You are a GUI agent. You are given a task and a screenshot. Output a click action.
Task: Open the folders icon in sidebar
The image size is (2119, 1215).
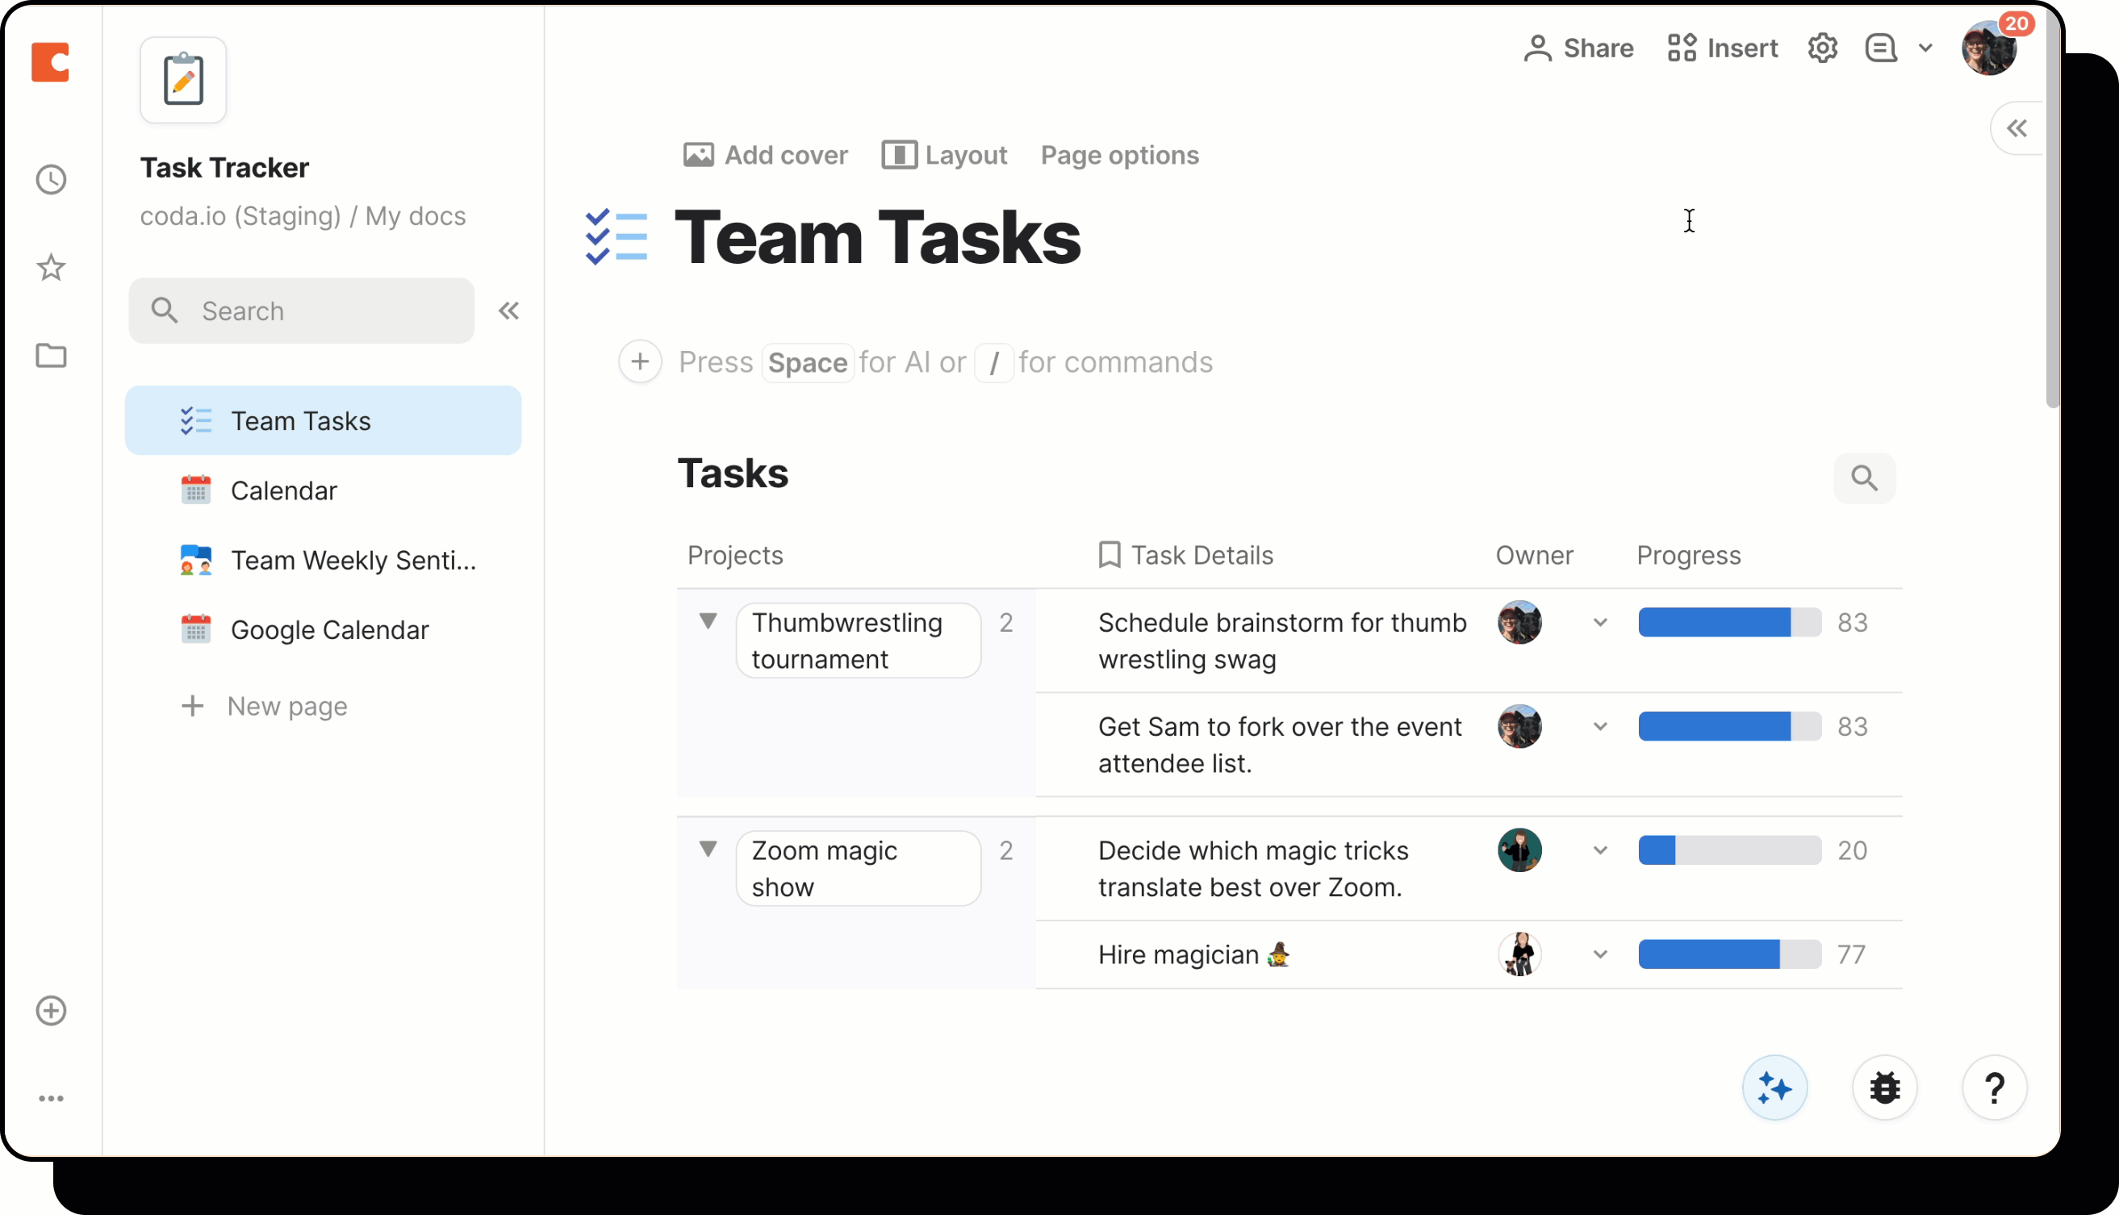pos(51,357)
